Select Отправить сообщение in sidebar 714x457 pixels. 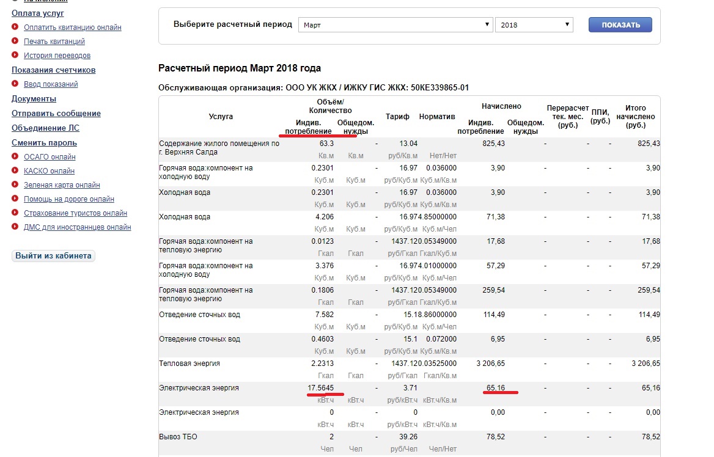[x=56, y=113]
